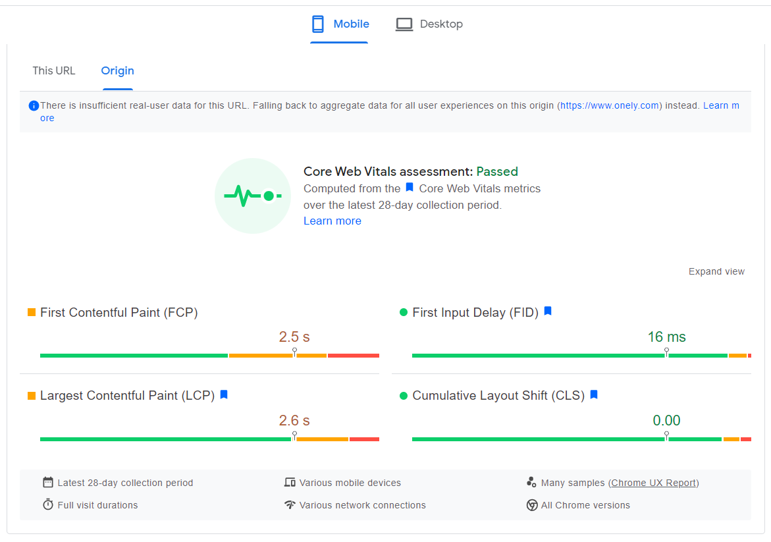Click the Mobile phone icon
The width and height of the screenshot is (771, 542).
tap(318, 24)
